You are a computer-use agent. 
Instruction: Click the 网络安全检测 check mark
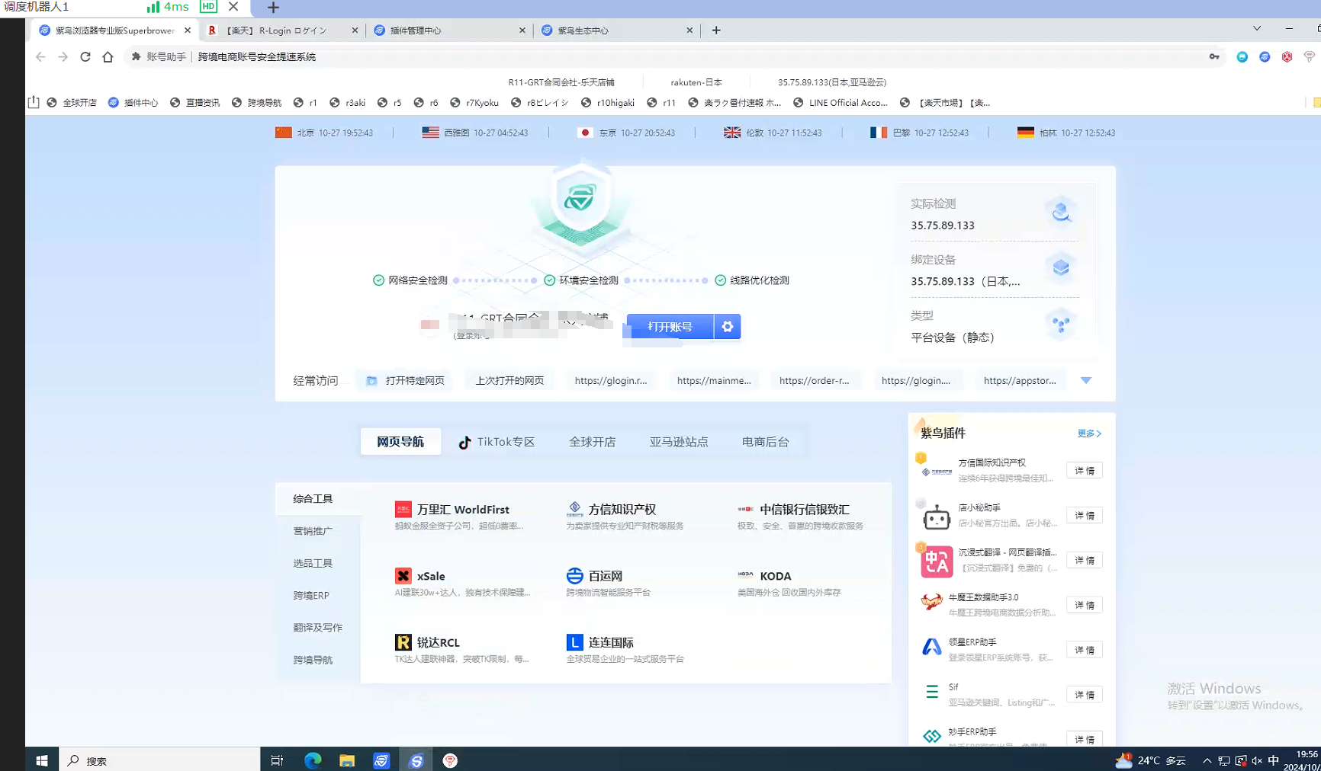378,280
